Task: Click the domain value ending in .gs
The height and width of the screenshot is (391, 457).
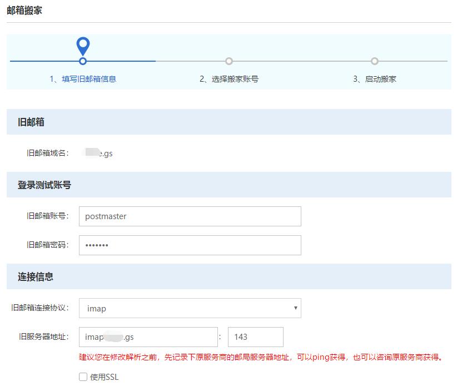Action: tap(99, 153)
